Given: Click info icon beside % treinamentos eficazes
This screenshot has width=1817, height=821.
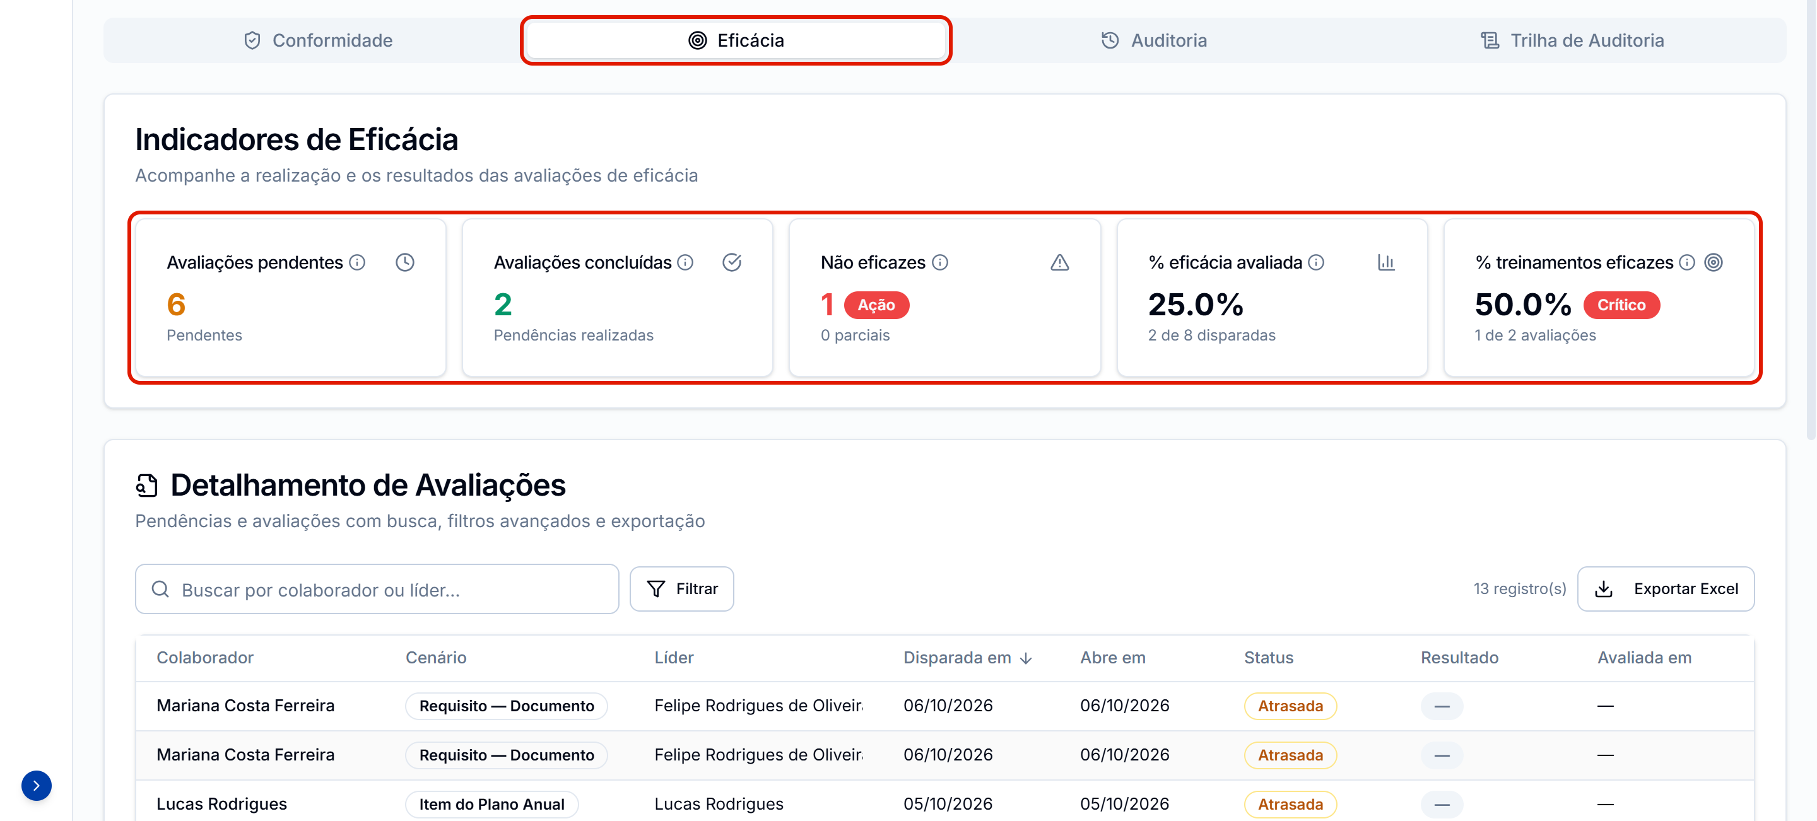Looking at the screenshot, I should [1687, 262].
